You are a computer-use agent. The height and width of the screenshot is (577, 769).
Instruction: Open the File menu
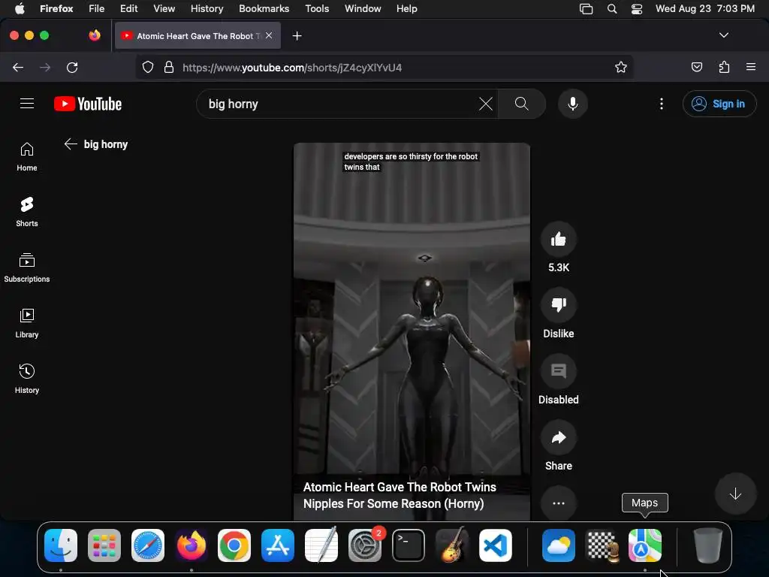[97, 8]
